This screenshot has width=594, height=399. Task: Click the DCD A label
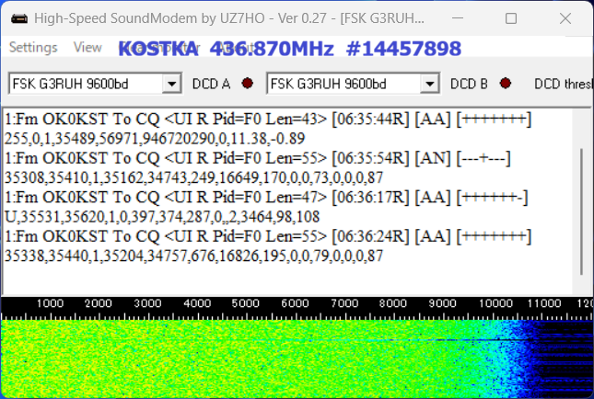click(x=212, y=84)
